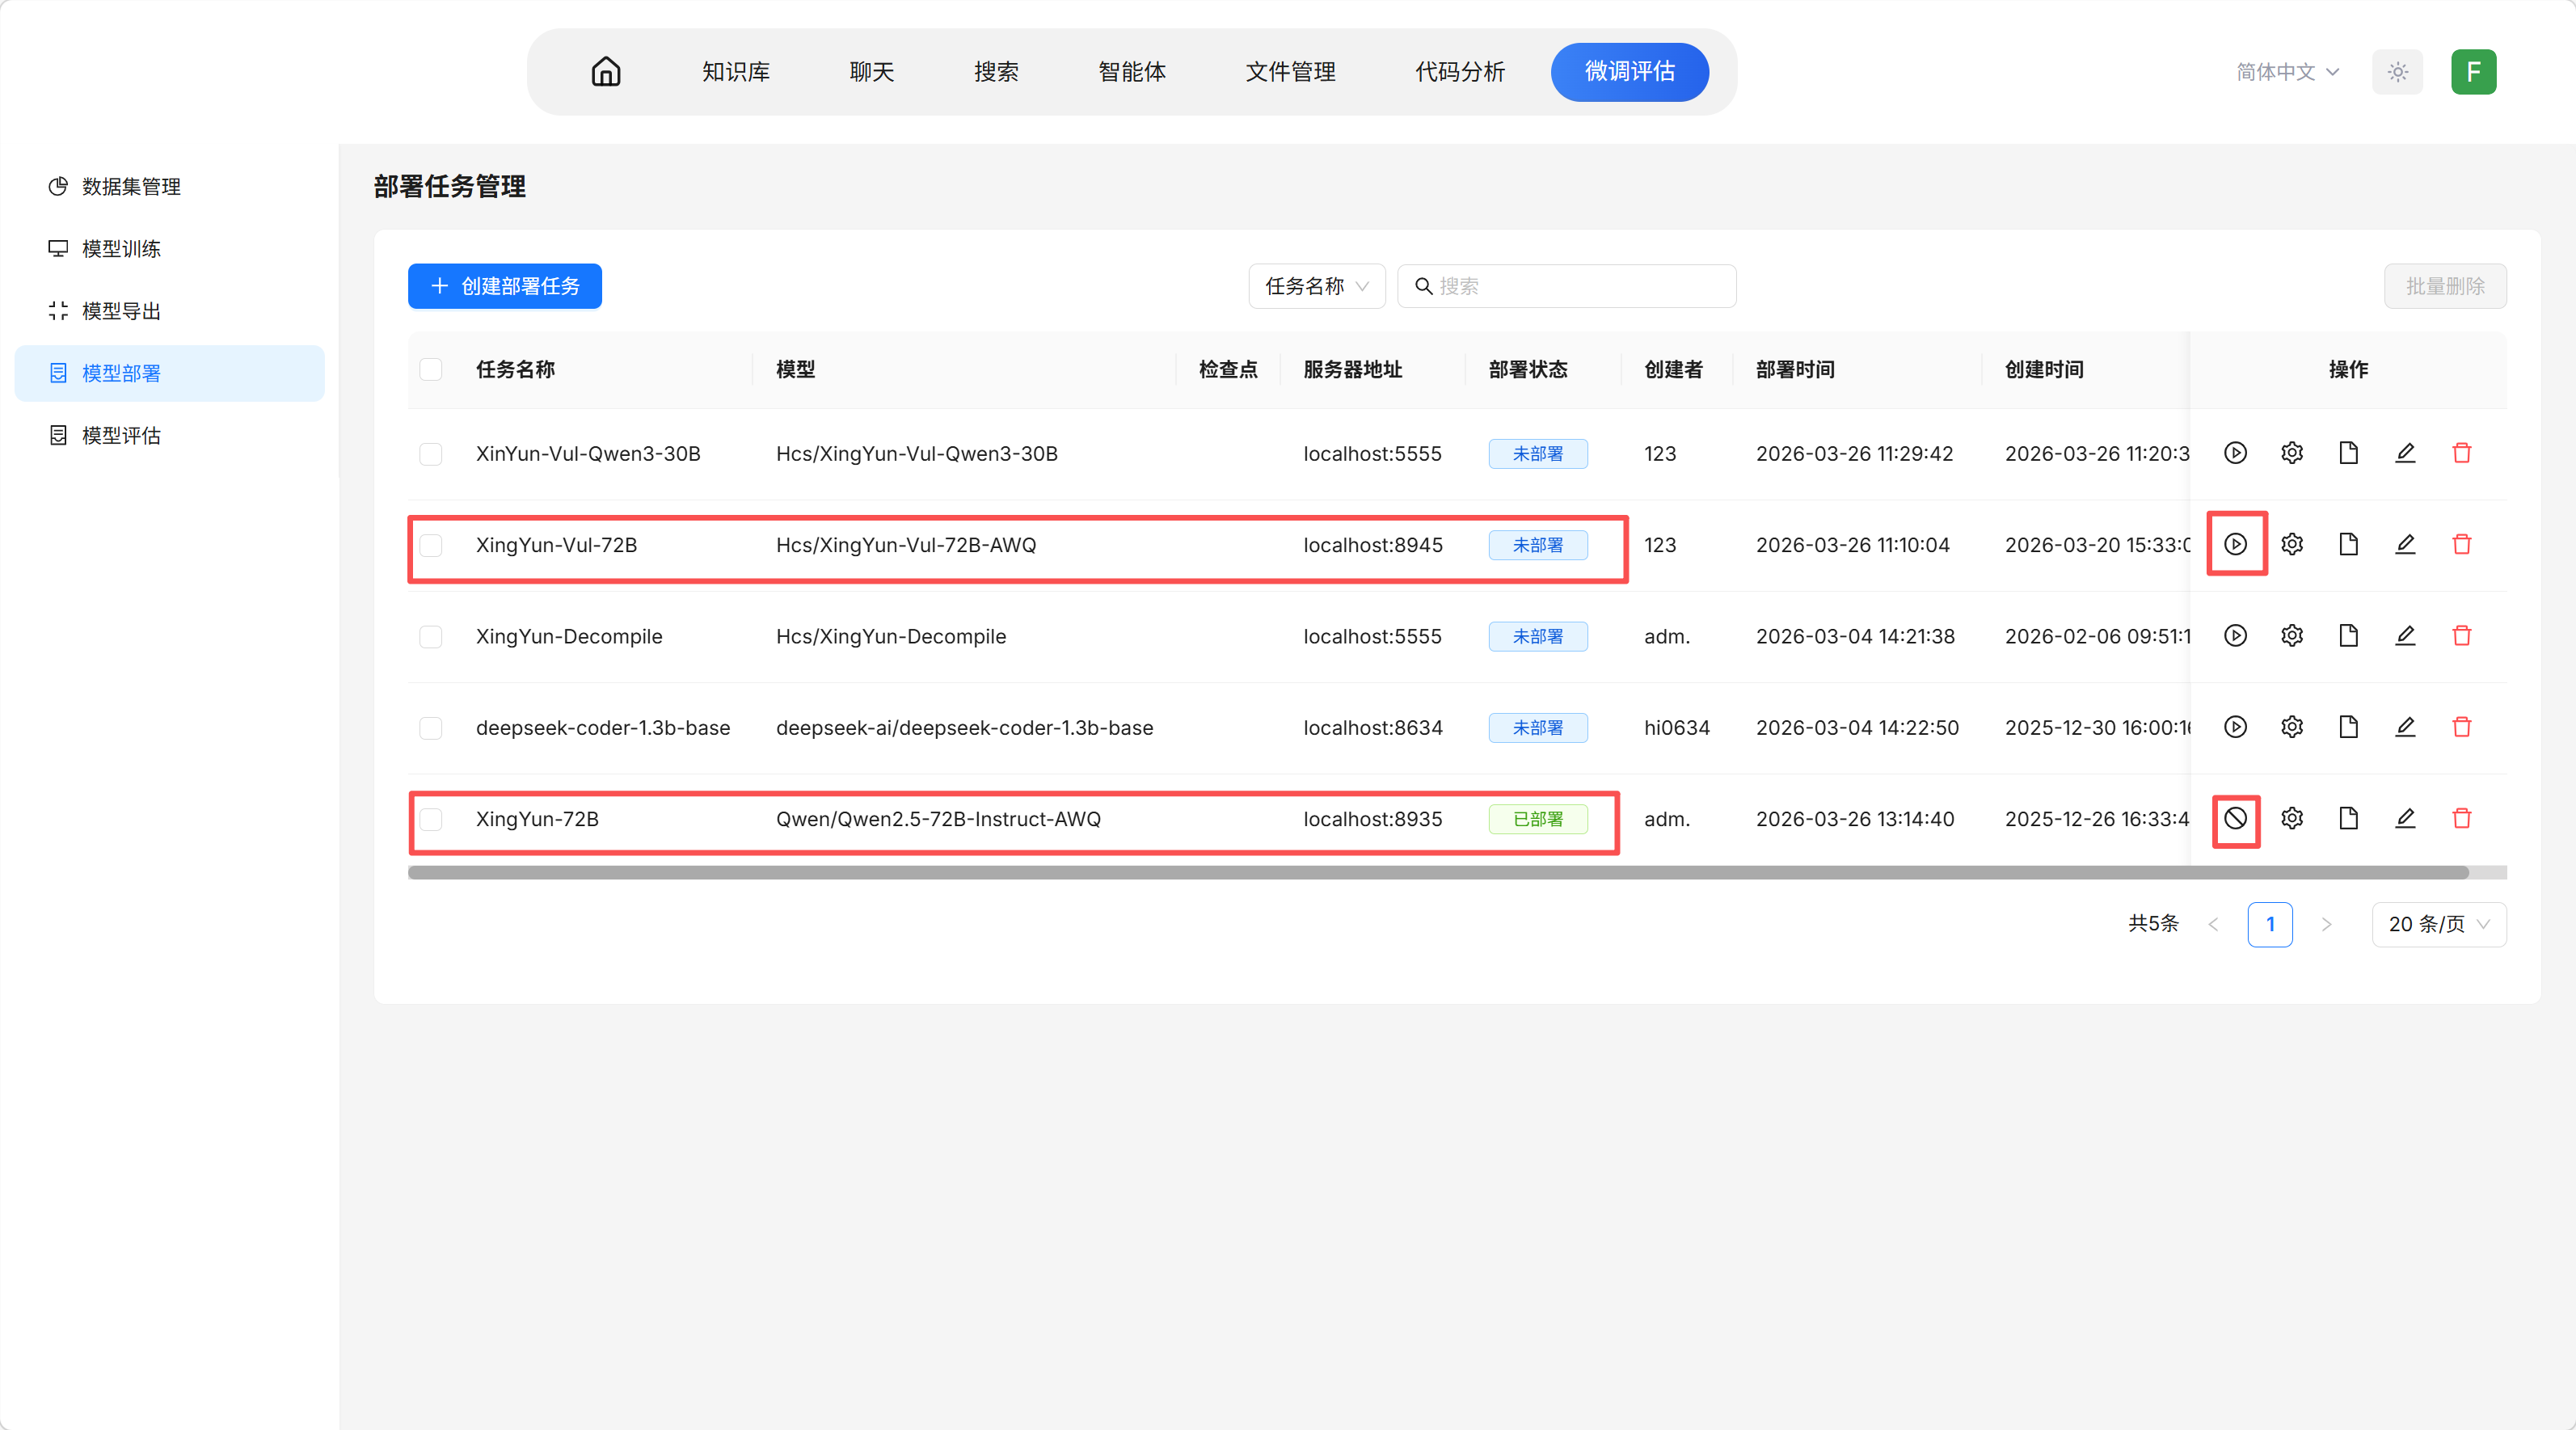Change page size via 20 条/页 dropdown

point(2438,924)
